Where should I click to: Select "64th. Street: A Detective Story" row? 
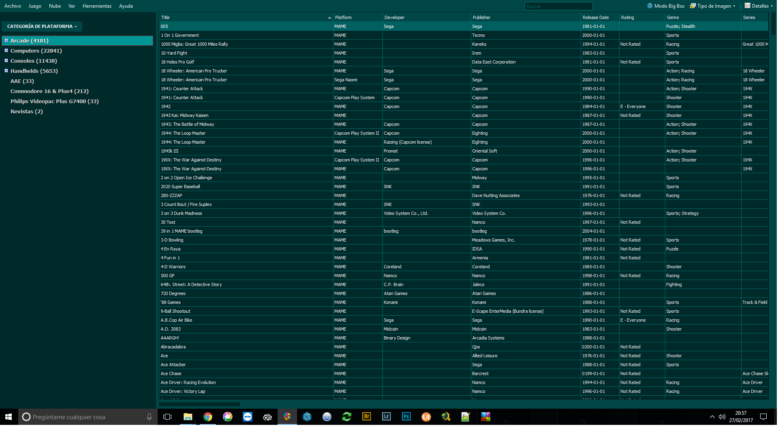pos(464,284)
